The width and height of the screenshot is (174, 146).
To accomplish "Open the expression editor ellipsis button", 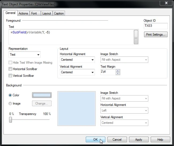I will (x=136, y=37).
